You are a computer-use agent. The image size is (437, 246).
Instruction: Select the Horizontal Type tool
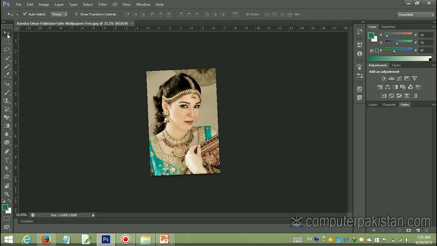pos(7,160)
